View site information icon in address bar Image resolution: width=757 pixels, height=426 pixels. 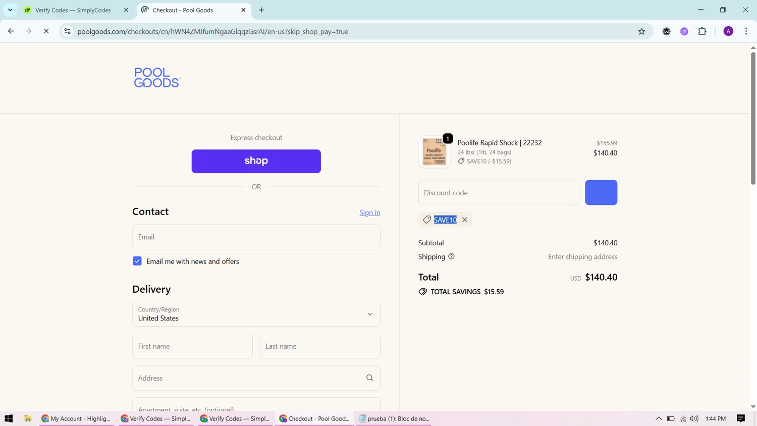point(67,31)
